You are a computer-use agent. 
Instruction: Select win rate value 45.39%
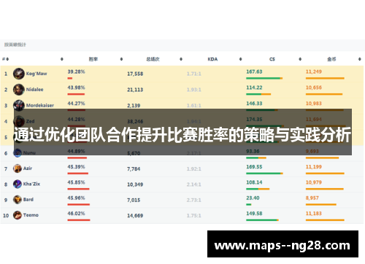pyautogui.click(x=76, y=167)
